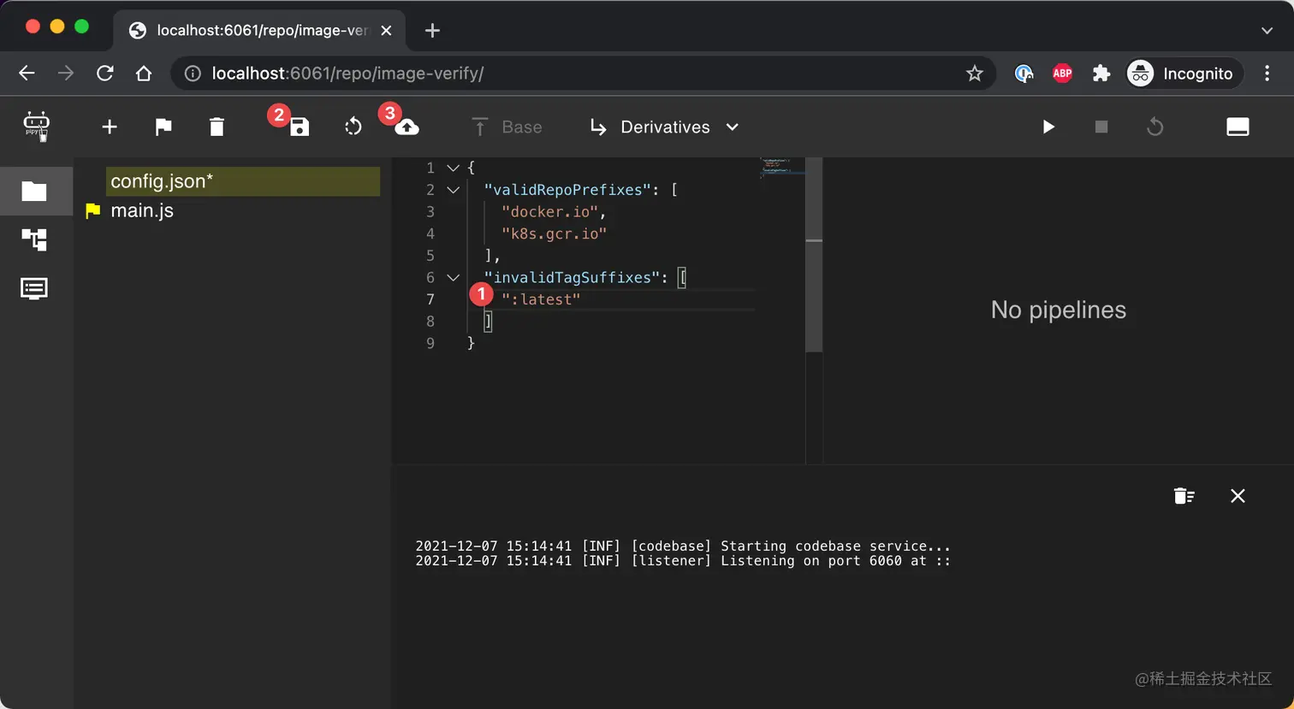Collapse validRepoPrefixes fold at line 2
Image resolution: width=1294 pixels, height=709 pixels.
click(x=454, y=190)
